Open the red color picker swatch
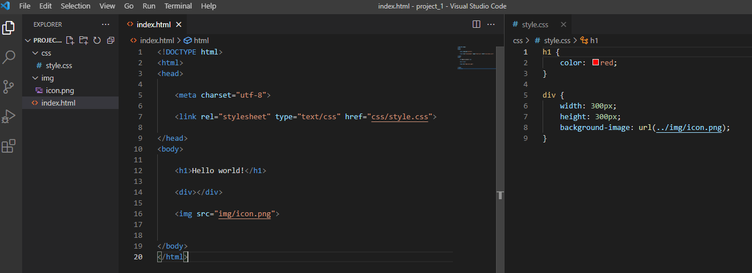Screen dimensions: 752x273 point(595,62)
